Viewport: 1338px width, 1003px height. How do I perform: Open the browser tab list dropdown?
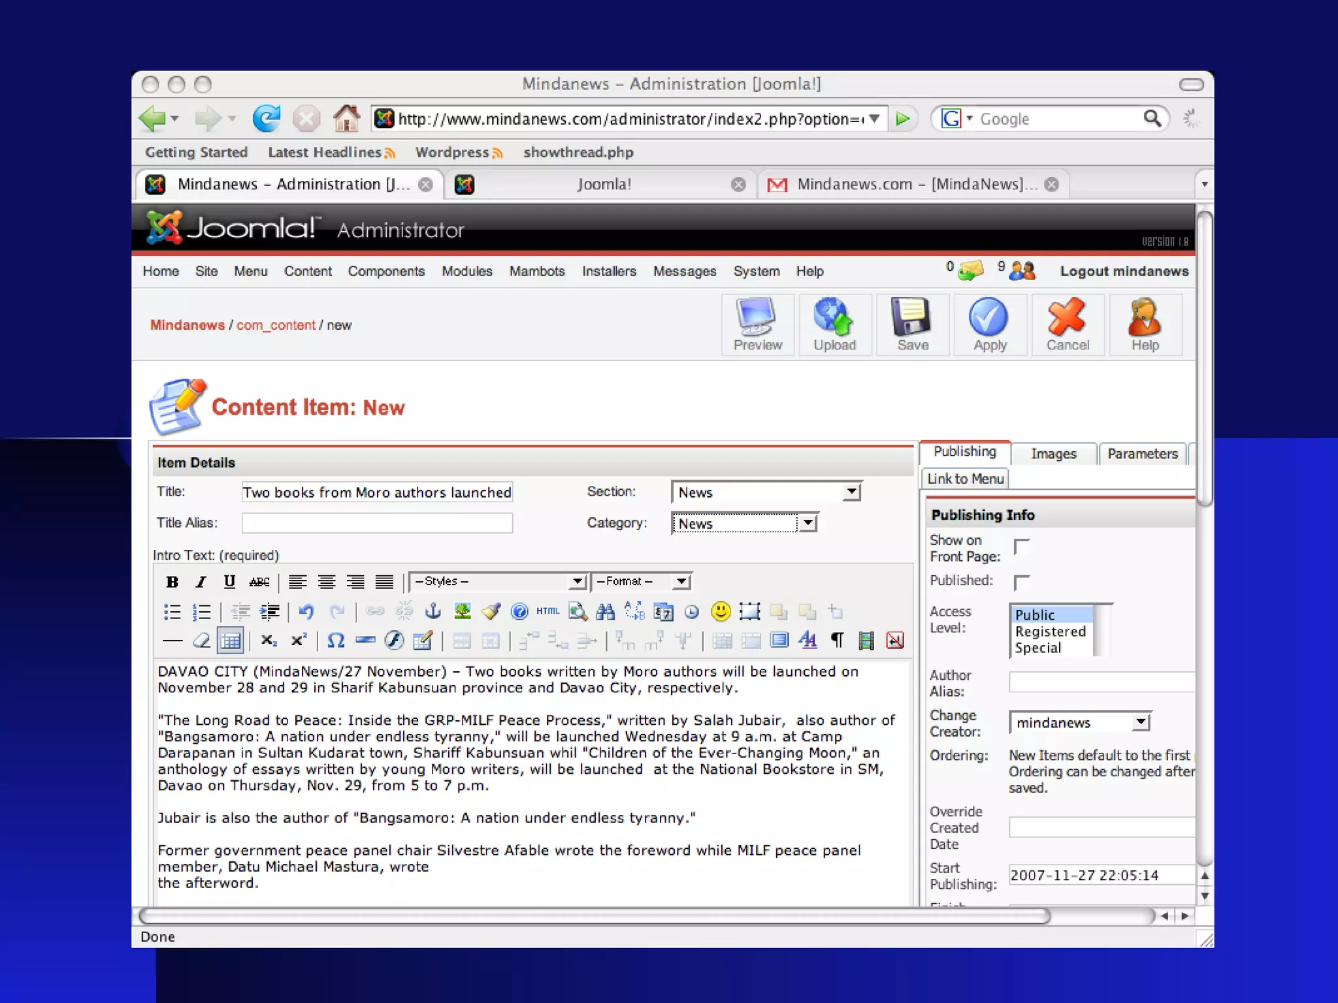(1204, 185)
